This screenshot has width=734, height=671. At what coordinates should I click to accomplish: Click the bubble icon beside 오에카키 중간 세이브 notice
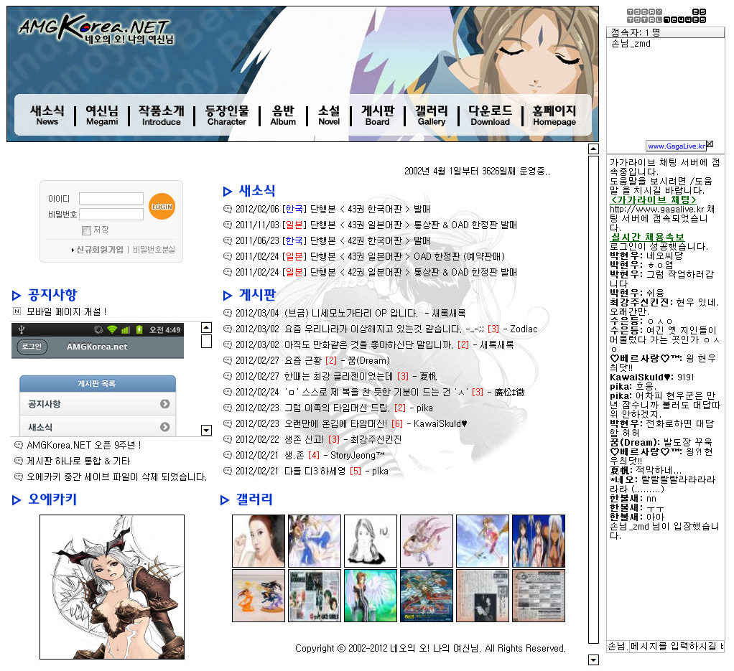(x=19, y=477)
